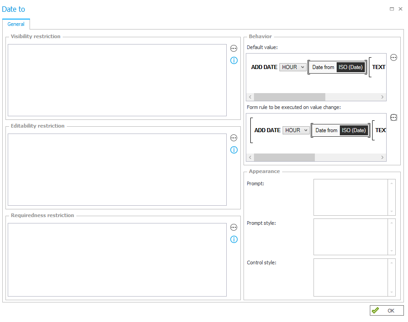Click the OK button
408x322 pixels.
tap(386, 311)
